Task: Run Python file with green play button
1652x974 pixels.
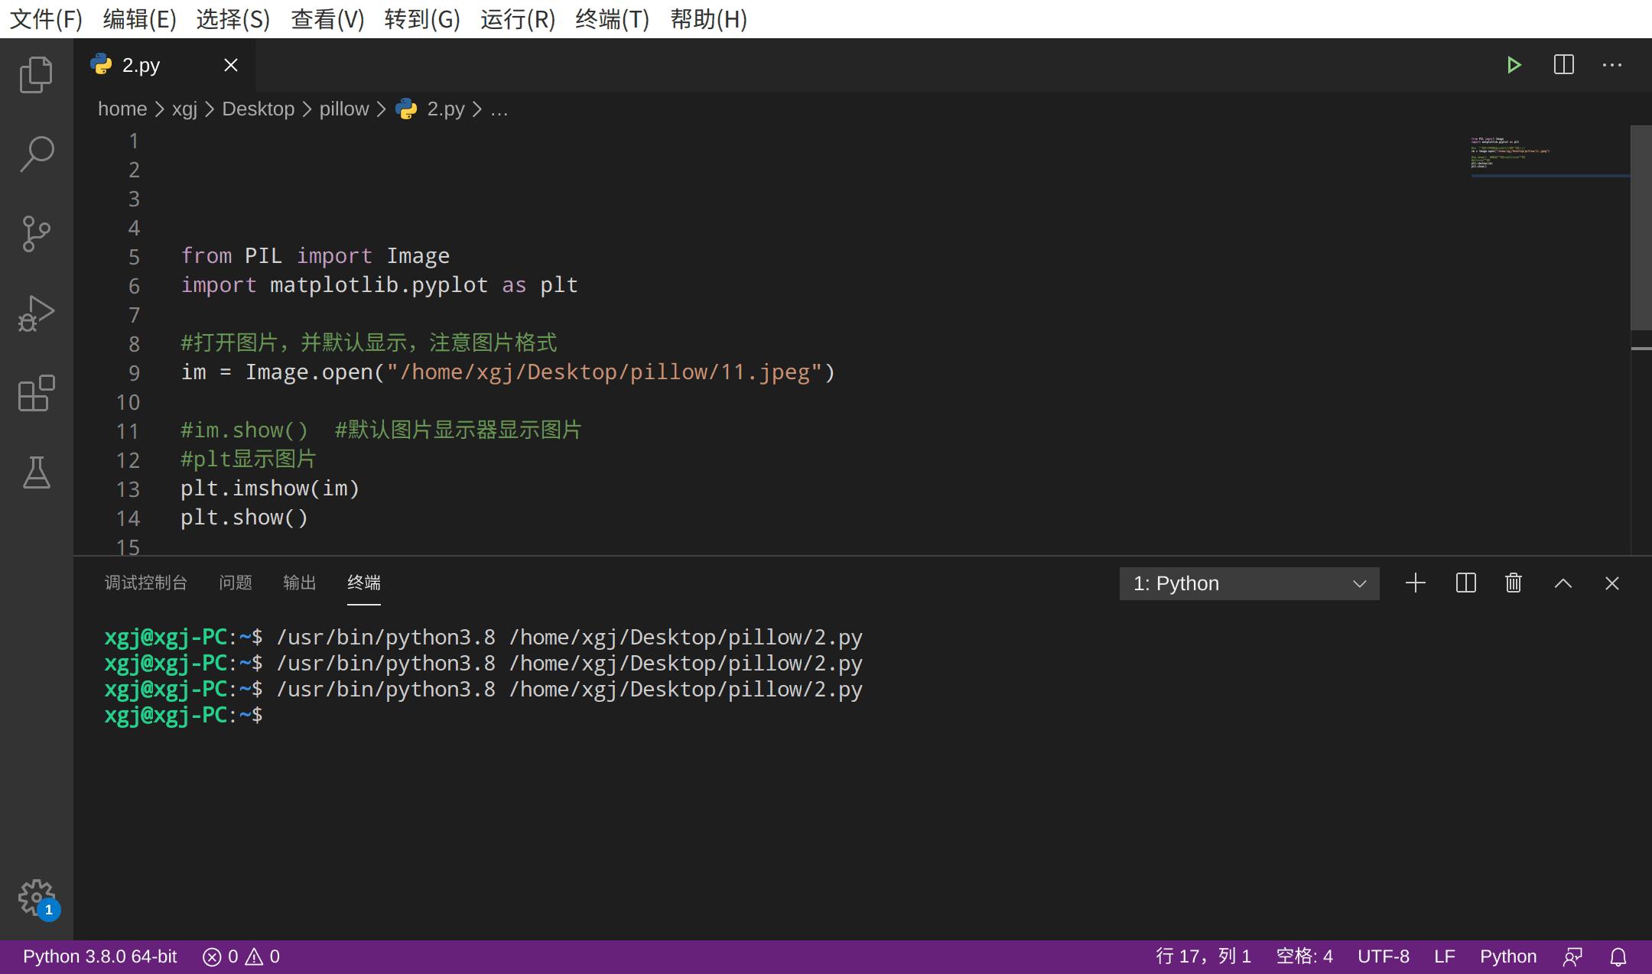Action: point(1514,65)
